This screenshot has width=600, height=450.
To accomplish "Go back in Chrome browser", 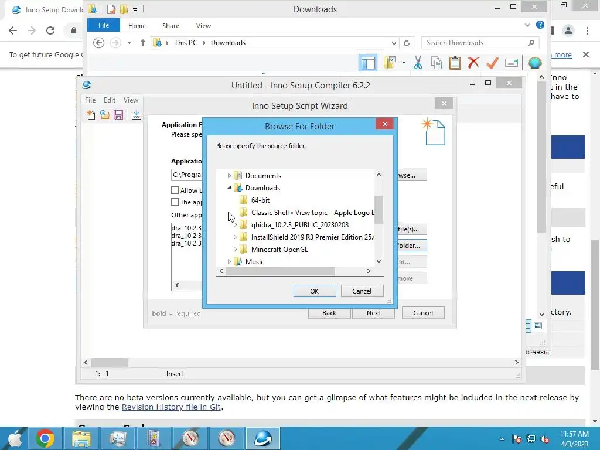I will pos(13,30).
